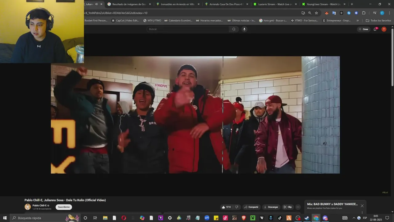Install the app via the address bar icon
Viewport: 394px width, 222px height.
tap(303, 13)
